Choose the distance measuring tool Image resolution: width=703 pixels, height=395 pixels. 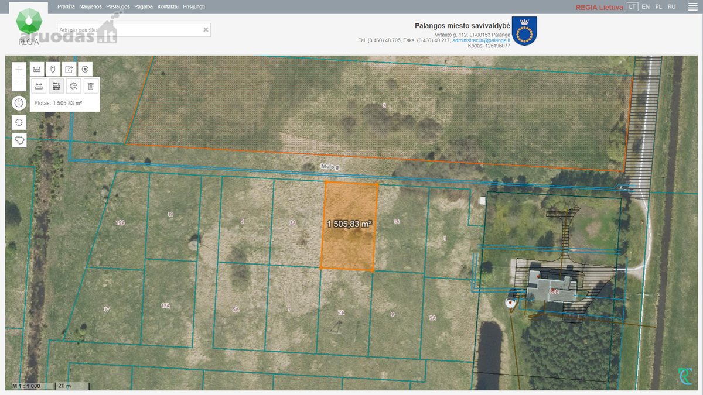[x=39, y=86]
